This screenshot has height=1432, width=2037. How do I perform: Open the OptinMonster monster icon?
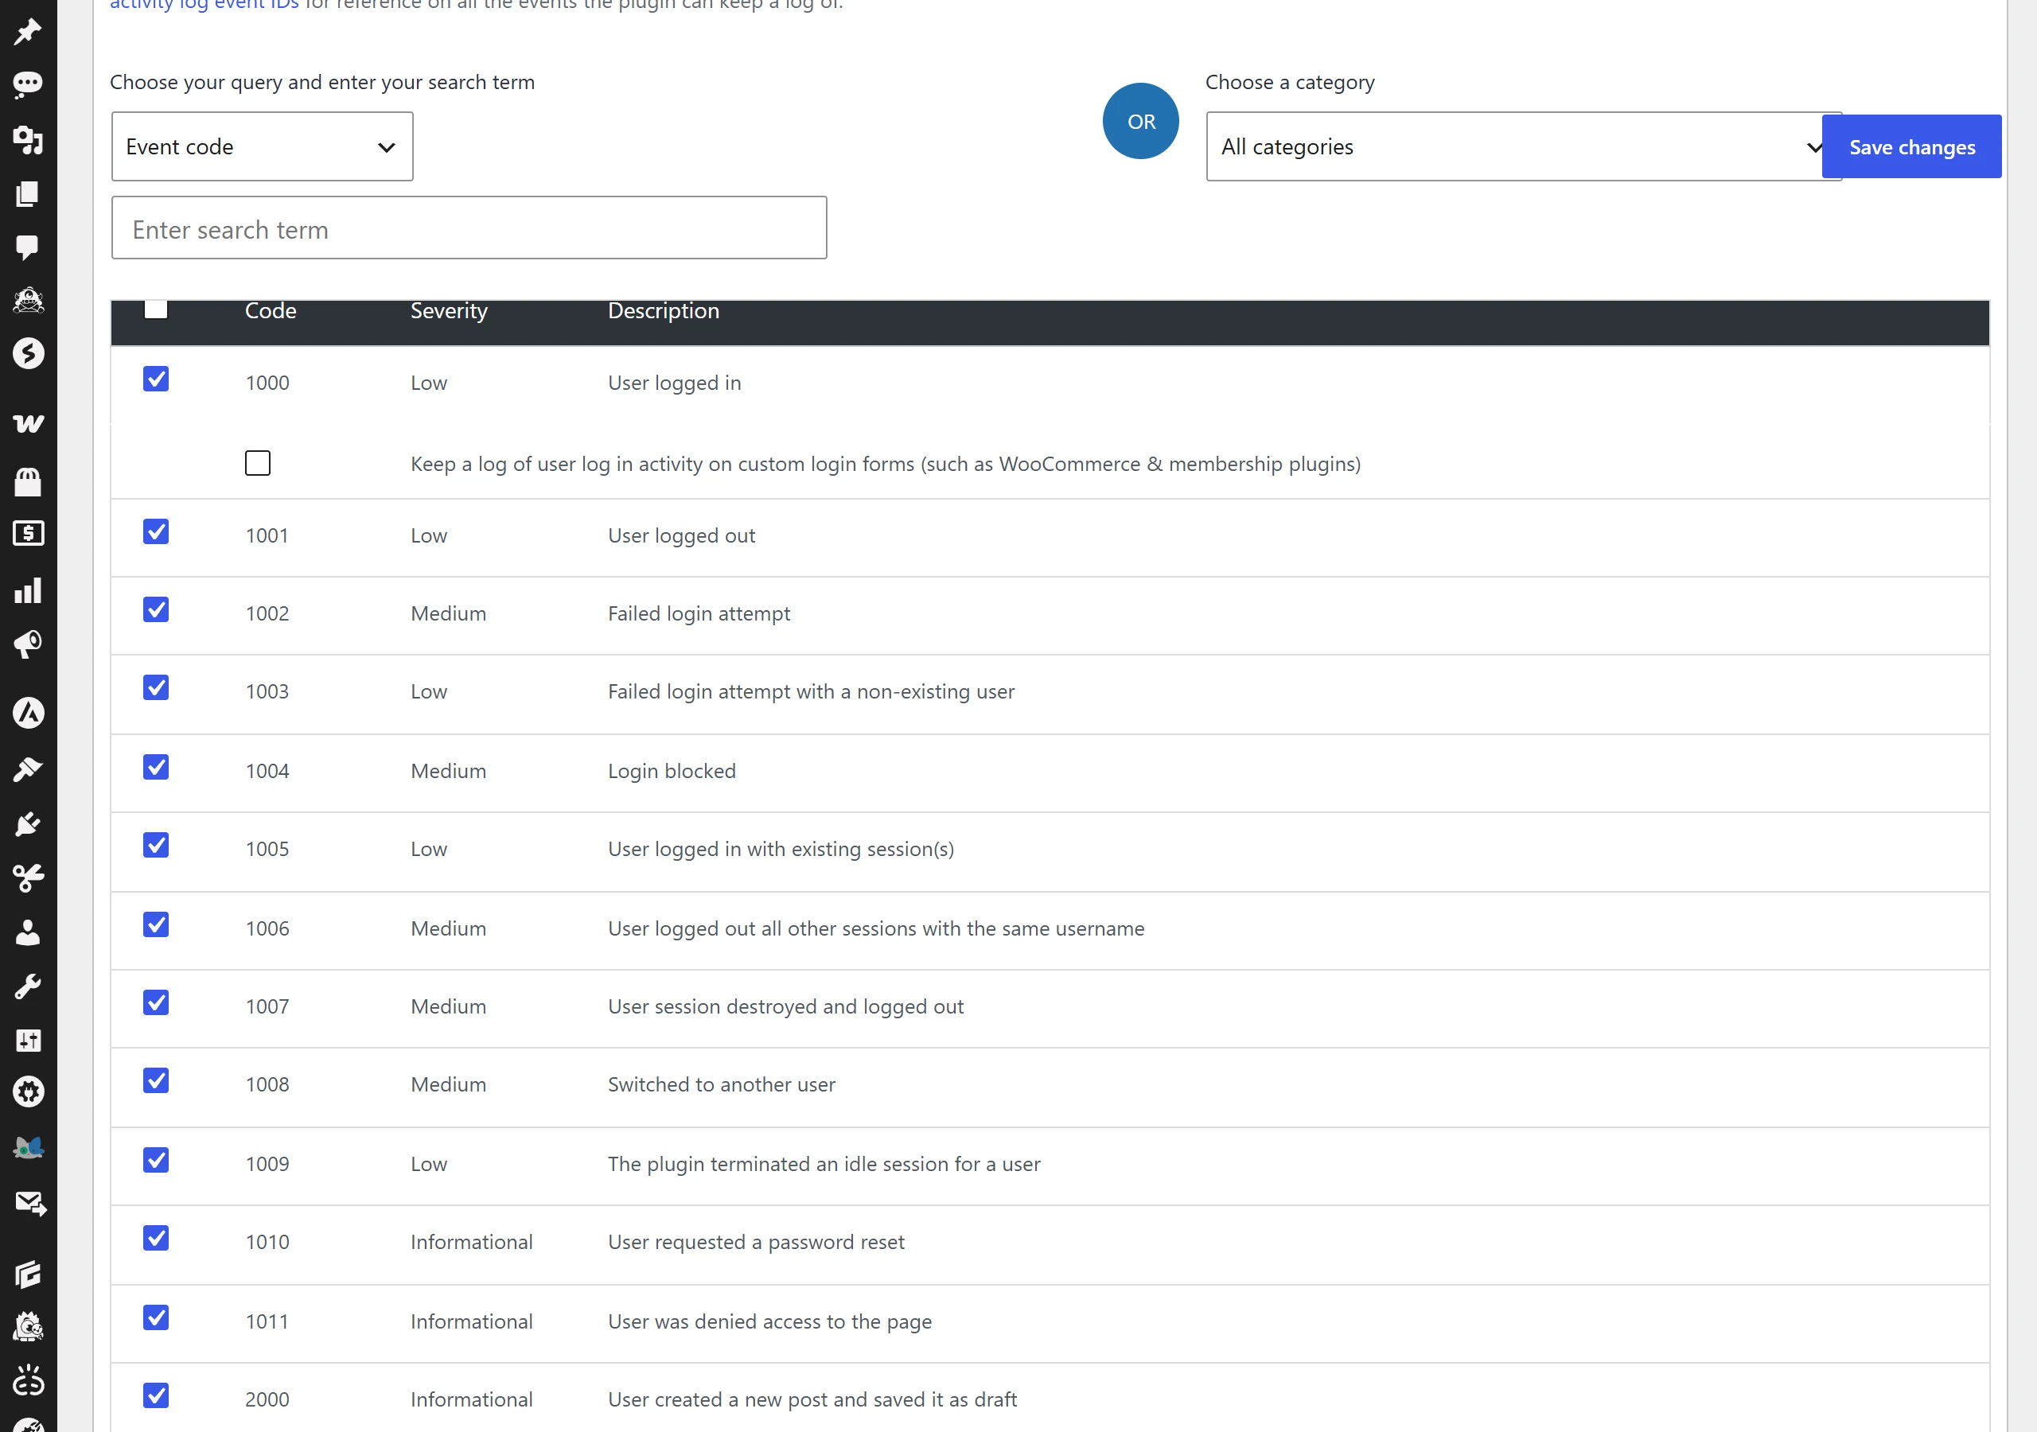(28, 300)
